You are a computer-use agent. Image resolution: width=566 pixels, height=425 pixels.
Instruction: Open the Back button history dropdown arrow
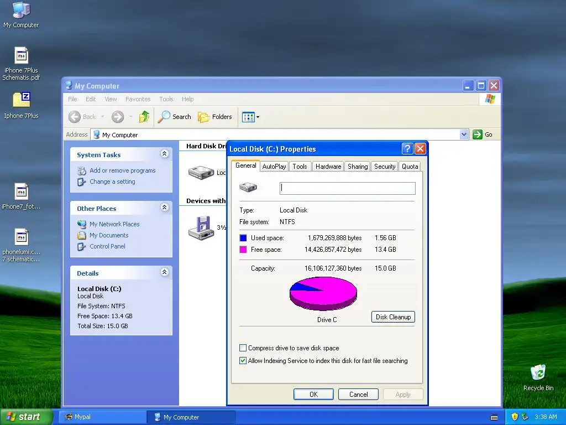click(102, 117)
